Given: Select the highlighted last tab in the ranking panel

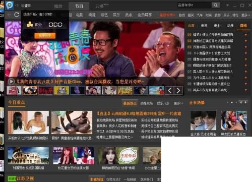Looking at the screenshot, I should tap(243, 26).
